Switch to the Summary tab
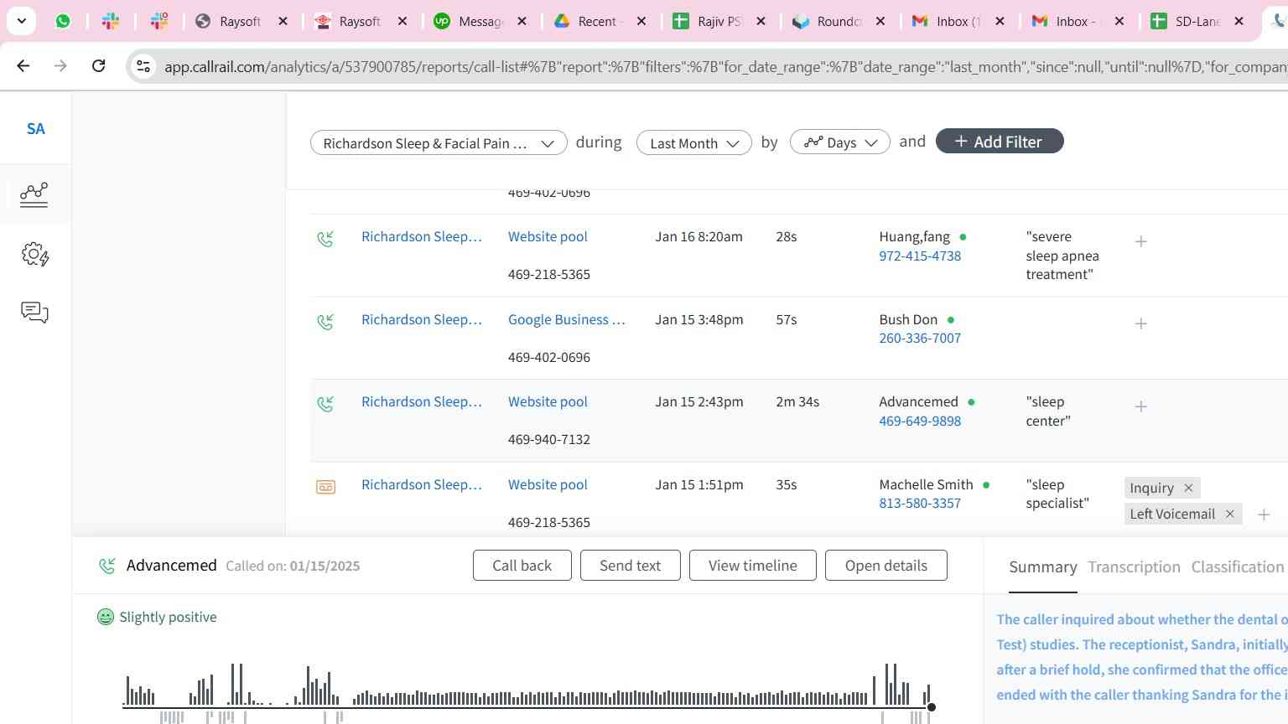This screenshot has height=724, width=1288. [1043, 567]
